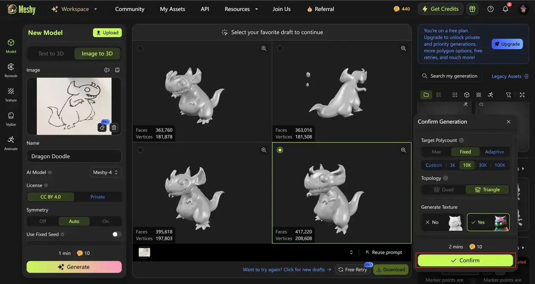The width and height of the screenshot is (535, 284).
Task: Delete the uploaded dragon image
Action: (x=114, y=127)
